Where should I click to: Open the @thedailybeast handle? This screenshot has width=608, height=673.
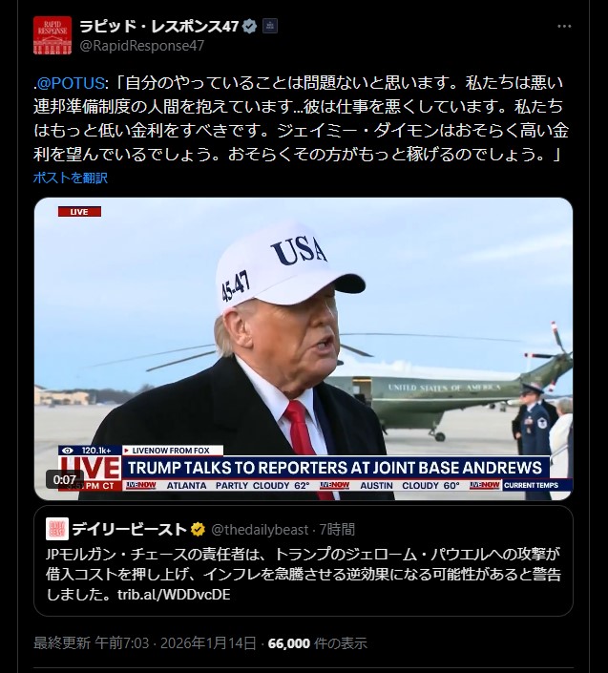tap(260, 530)
